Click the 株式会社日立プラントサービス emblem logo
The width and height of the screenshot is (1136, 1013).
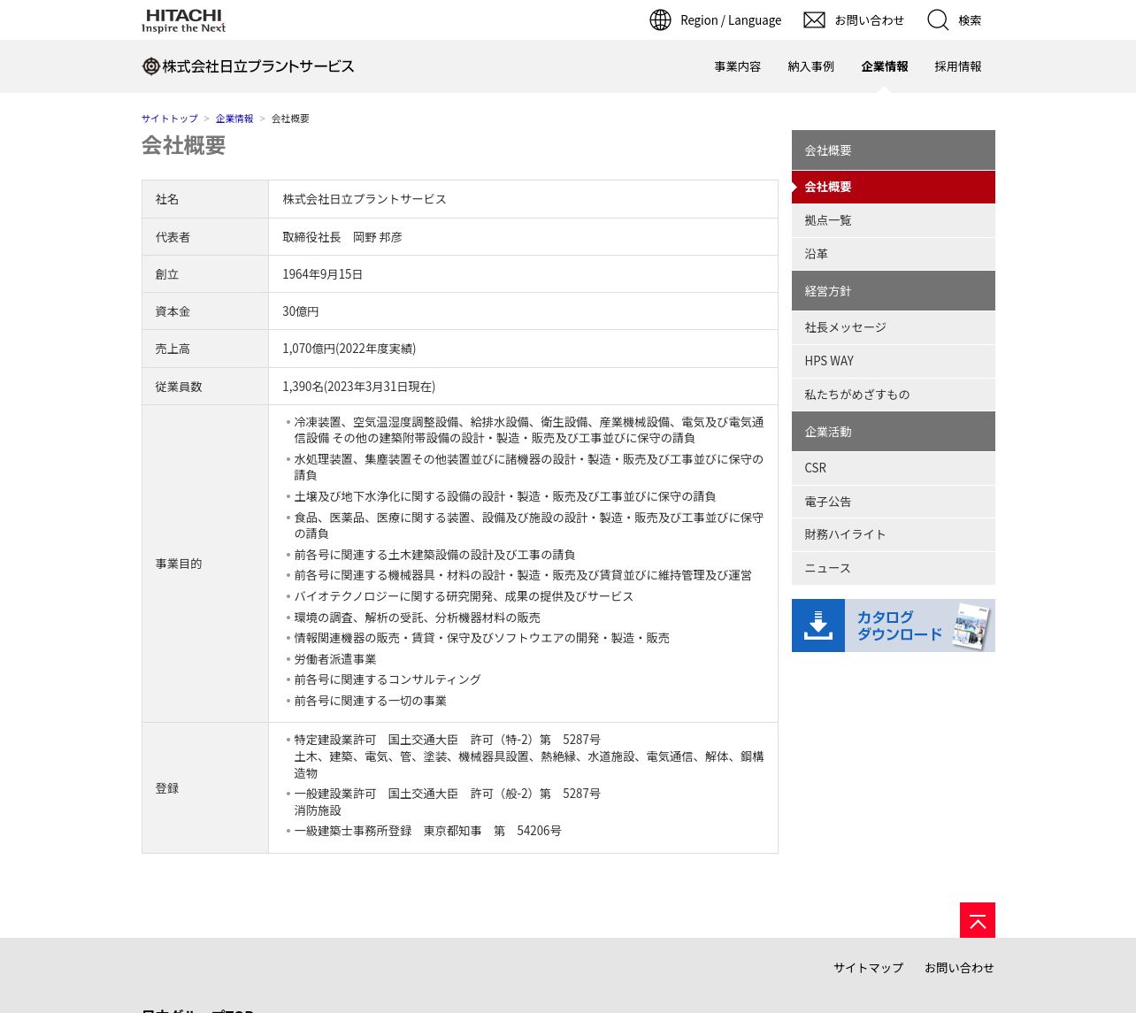click(x=151, y=66)
